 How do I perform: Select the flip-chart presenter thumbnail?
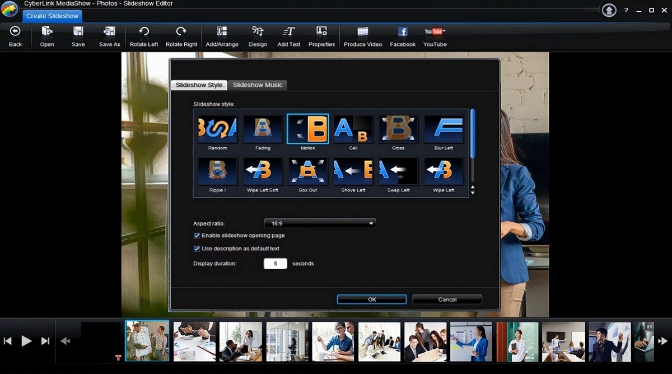click(x=147, y=341)
